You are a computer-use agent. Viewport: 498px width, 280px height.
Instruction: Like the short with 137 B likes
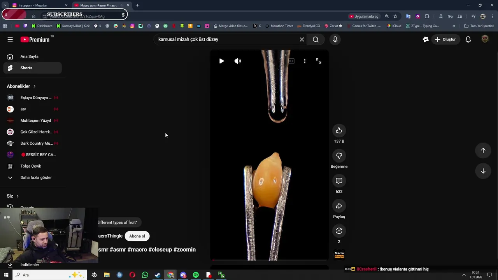pos(339,131)
